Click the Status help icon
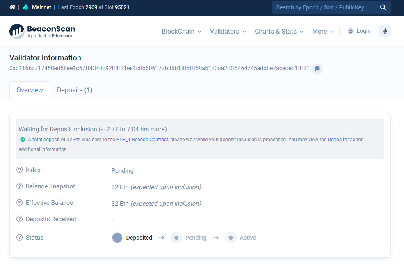The width and height of the screenshot is (404, 266). point(20,238)
